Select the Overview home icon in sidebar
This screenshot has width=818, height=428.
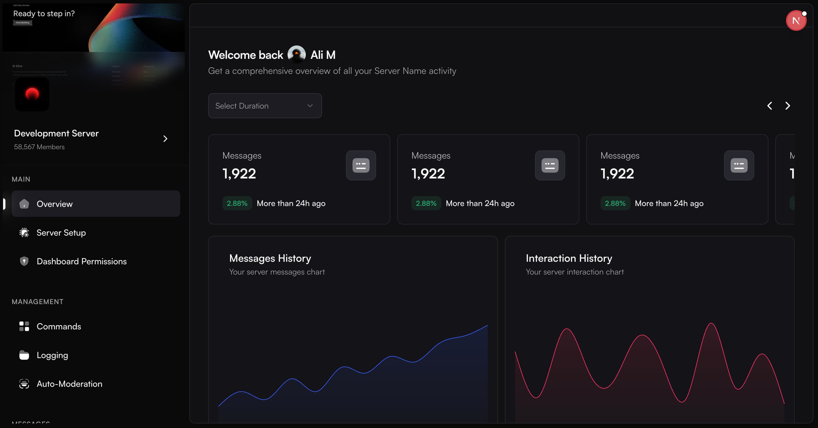(24, 204)
